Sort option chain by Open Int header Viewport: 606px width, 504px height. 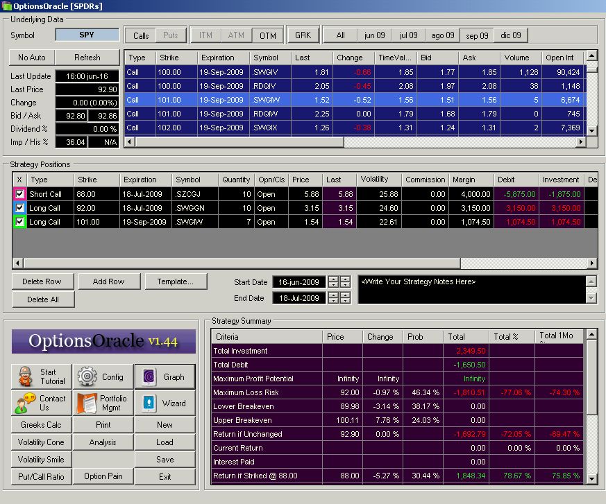tap(564, 58)
